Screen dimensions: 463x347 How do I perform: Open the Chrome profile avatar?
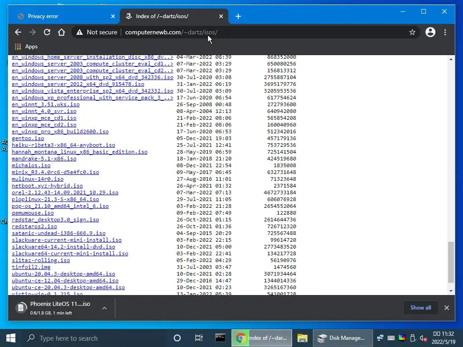tap(430, 32)
